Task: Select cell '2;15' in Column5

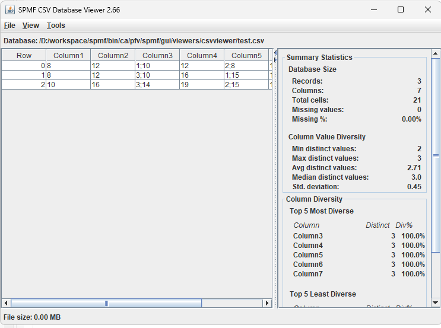Action: coord(246,85)
